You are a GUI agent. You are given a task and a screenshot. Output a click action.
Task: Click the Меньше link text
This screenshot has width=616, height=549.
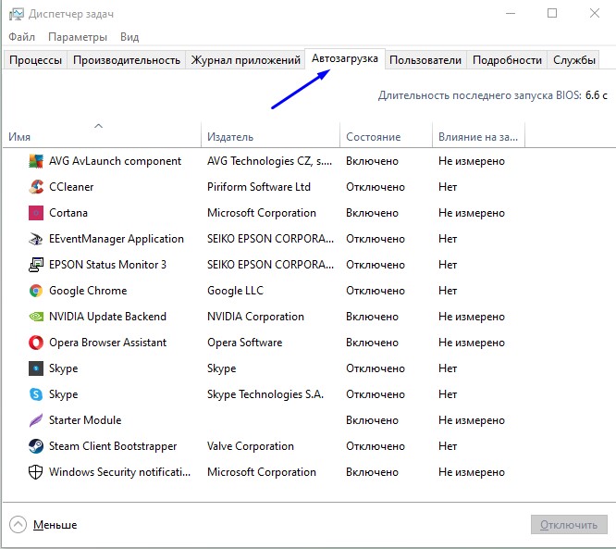pyautogui.click(x=55, y=525)
